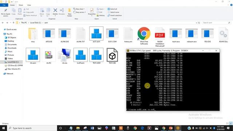Screen dimensions: 233x131
Task: Click the Paste ribbon button
Action: click(20, 12)
